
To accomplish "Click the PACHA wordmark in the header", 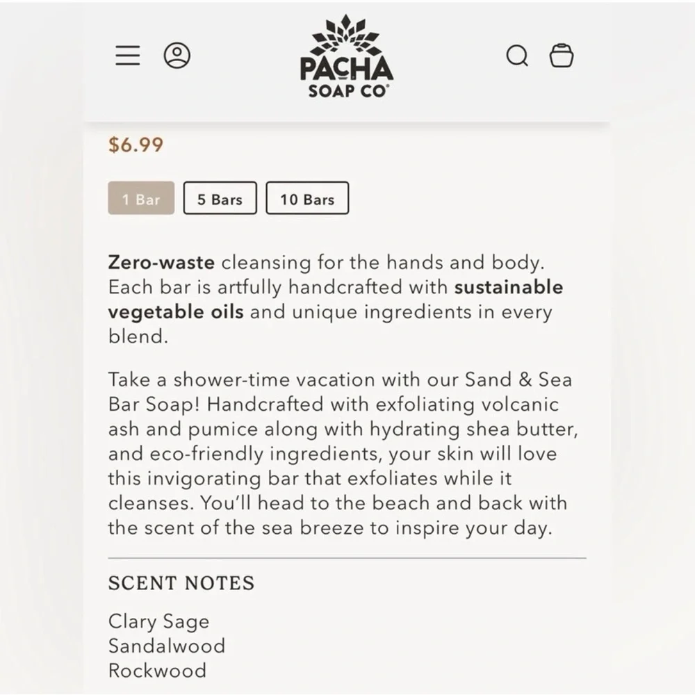I will pos(346,69).
